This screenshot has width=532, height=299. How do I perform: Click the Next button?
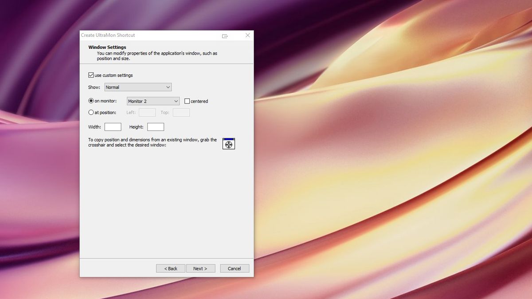click(200, 268)
